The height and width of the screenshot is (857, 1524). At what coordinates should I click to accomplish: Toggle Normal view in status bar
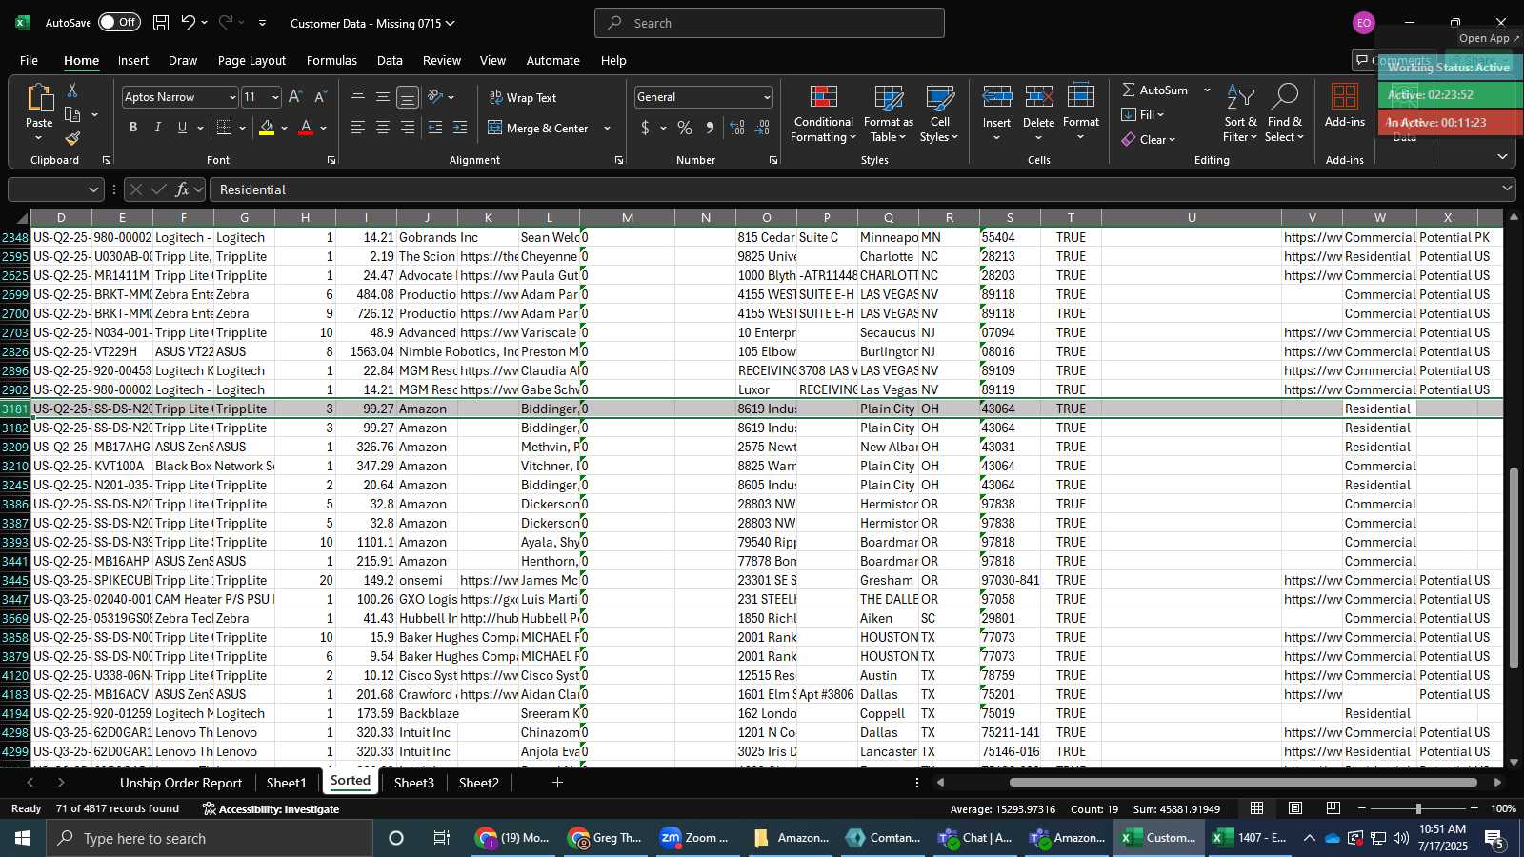pos(1257,808)
